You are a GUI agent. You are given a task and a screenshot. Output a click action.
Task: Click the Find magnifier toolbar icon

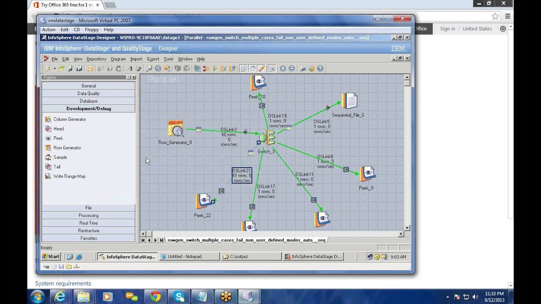click(x=149, y=68)
